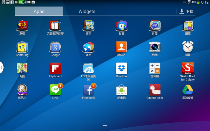Switch to the Widgets tab
The height and width of the screenshot is (131, 210).
87,11
